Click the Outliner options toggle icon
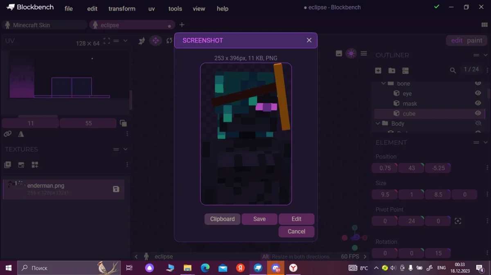 coord(405,70)
